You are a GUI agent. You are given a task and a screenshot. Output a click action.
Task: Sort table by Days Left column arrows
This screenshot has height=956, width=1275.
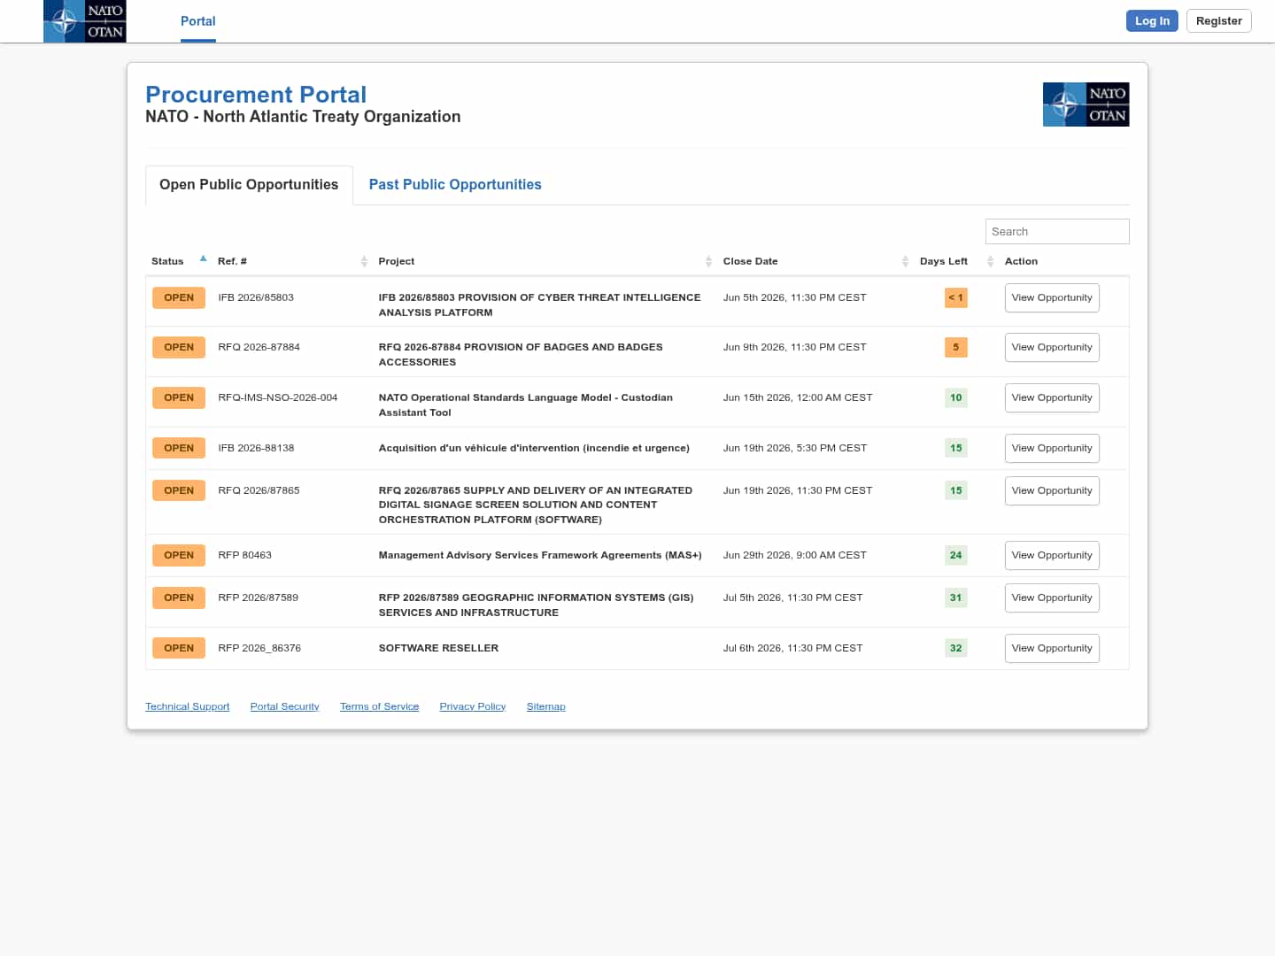point(990,261)
